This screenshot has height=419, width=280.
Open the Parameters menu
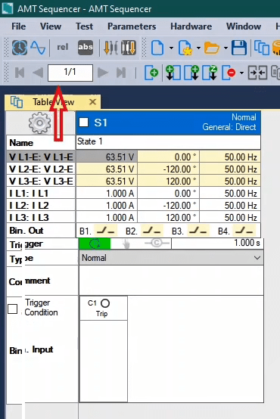(132, 26)
